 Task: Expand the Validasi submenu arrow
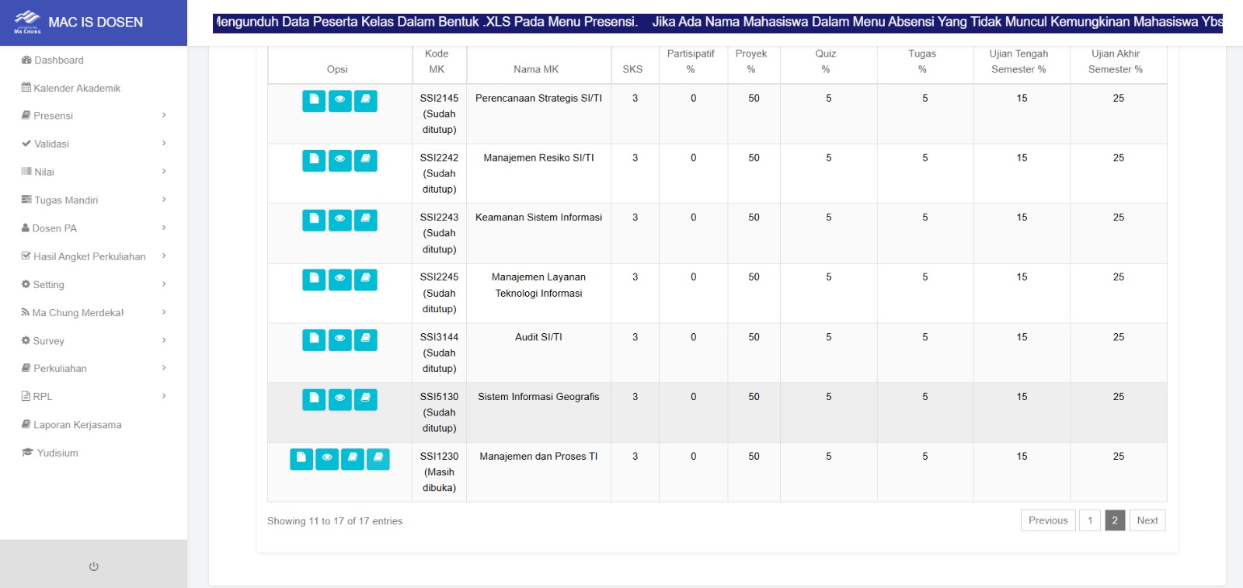tap(164, 143)
